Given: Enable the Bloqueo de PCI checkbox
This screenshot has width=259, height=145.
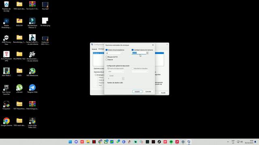Looking at the screenshot, I should tap(106, 57).
